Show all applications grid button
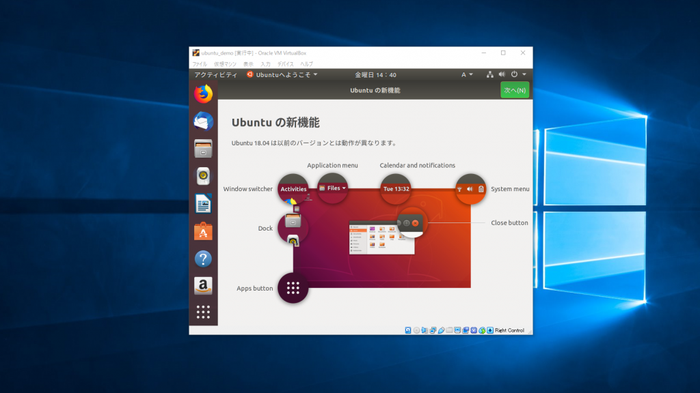This screenshot has width=700, height=393. 203,312
